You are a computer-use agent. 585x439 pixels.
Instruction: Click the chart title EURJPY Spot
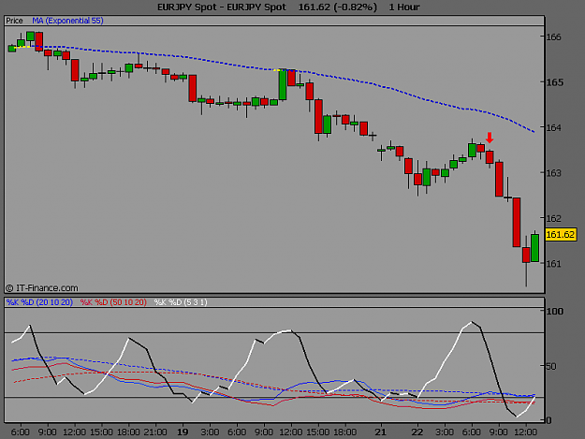pos(222,7)
